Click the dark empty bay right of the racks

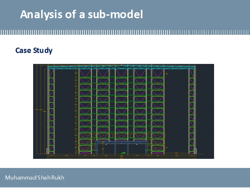pyautogui.click(x=177, y=110)
